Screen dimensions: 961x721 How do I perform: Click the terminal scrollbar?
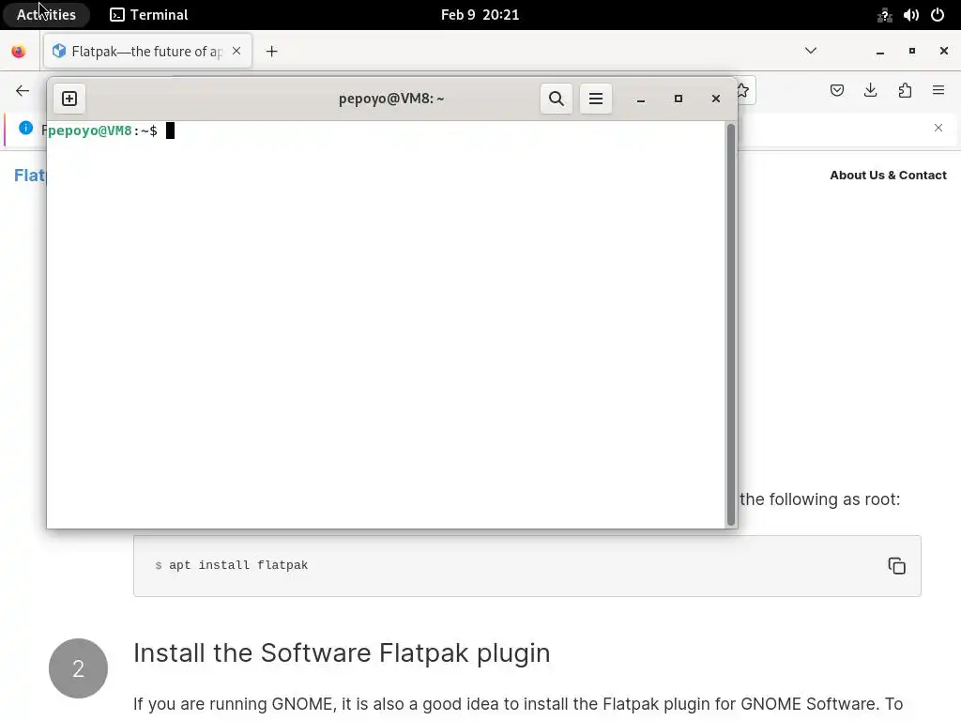point(730,324)
